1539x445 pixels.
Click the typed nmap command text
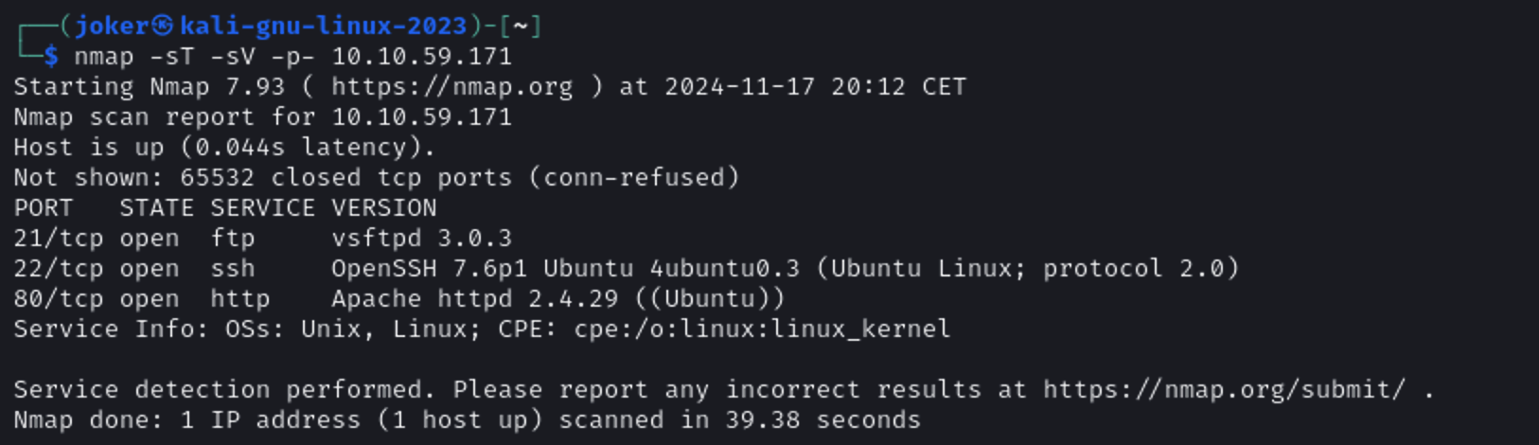tap(292, 56)
